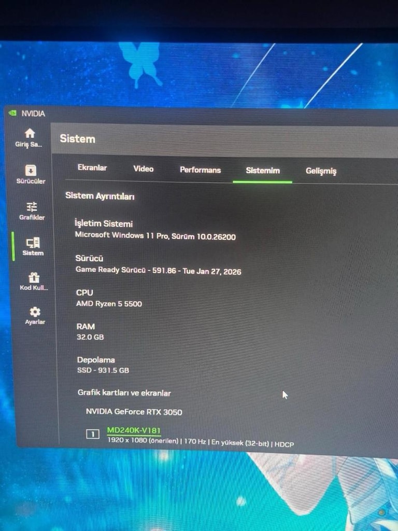Viewport: 398px width, 531px height.
Task: Click SSD - 931.5 GB value
Action: pyautogui.click(x=103, y=370)
